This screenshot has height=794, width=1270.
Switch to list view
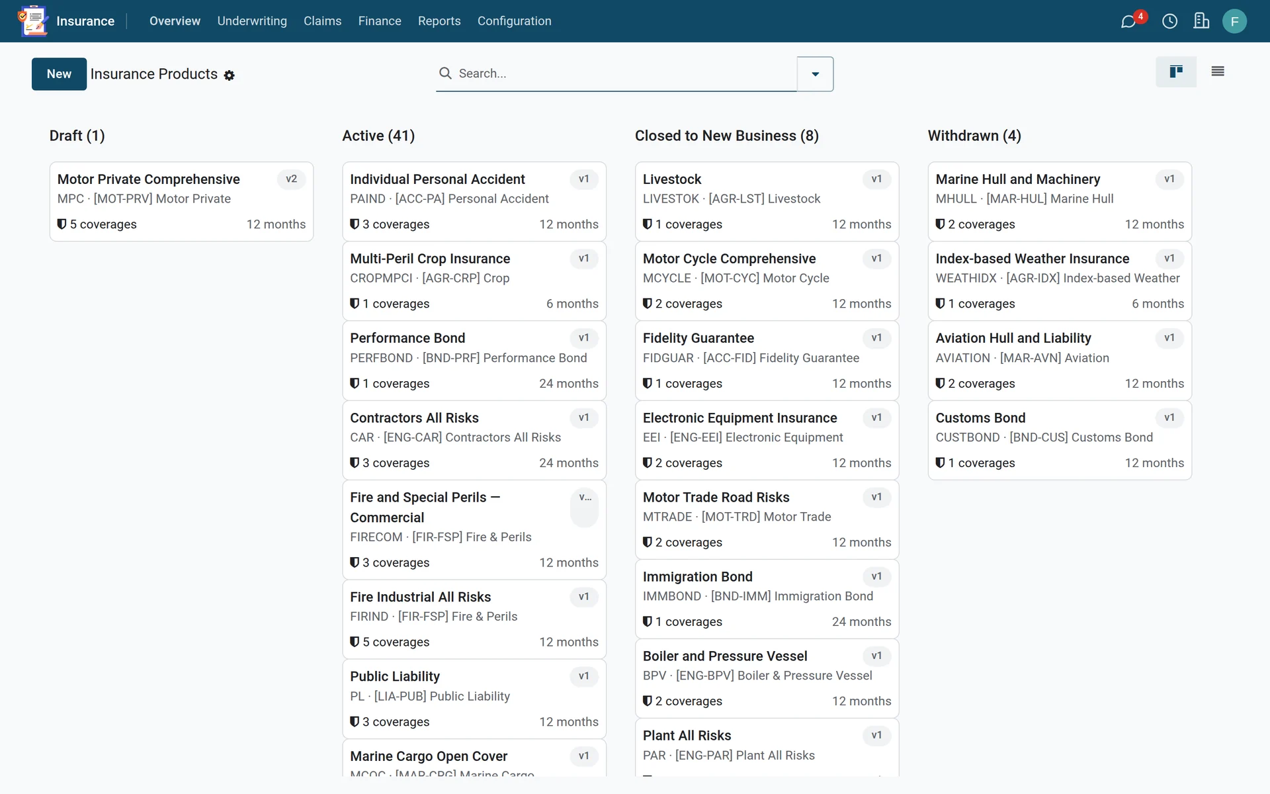tap(1218, 71)
